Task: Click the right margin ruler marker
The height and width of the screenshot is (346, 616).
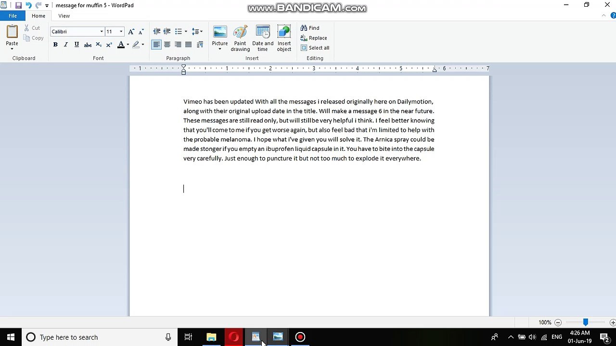Action: coord(435,70)
